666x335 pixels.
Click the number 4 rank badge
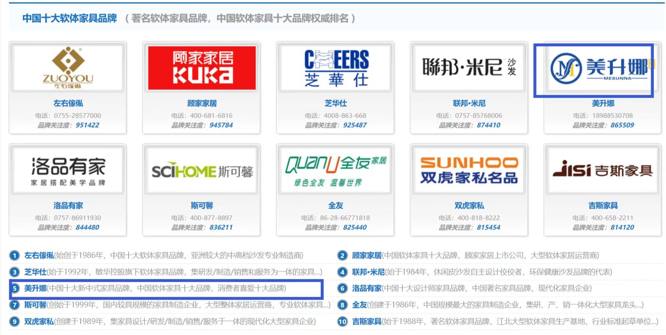(x=342, y=272)
